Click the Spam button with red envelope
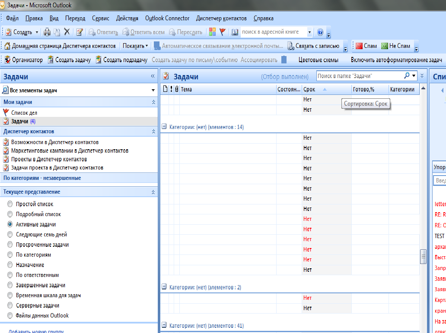 pyautogui.click(x=366, y=46)
